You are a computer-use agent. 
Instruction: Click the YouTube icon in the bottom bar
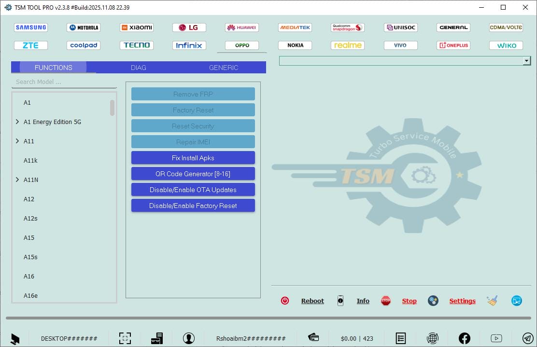coord(496,338)
